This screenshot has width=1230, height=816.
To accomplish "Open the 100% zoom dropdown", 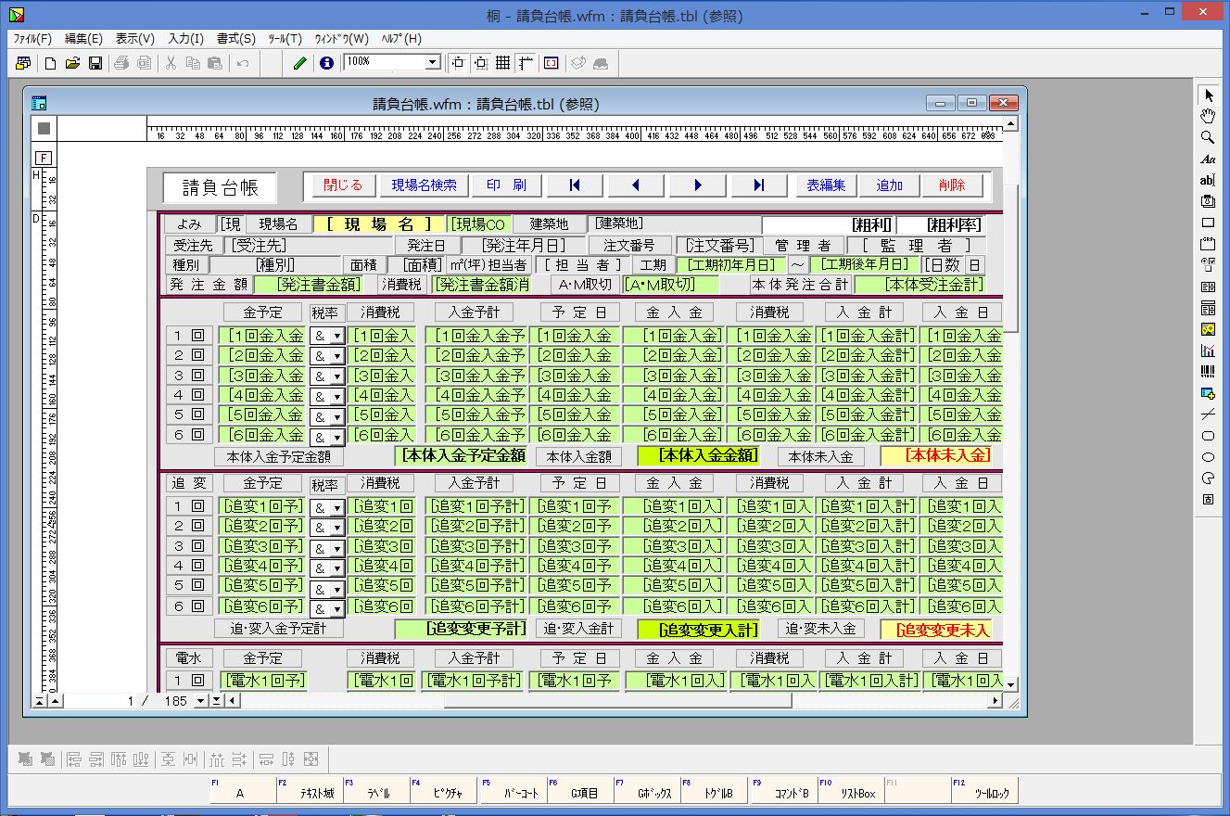I will point(432,63).
